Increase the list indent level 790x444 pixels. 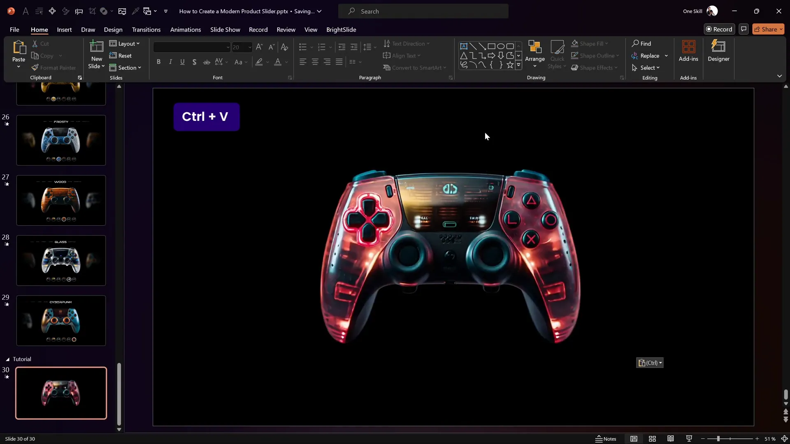(354, 47)
